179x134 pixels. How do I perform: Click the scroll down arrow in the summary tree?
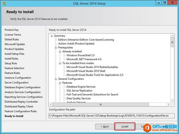click(172, 100)
